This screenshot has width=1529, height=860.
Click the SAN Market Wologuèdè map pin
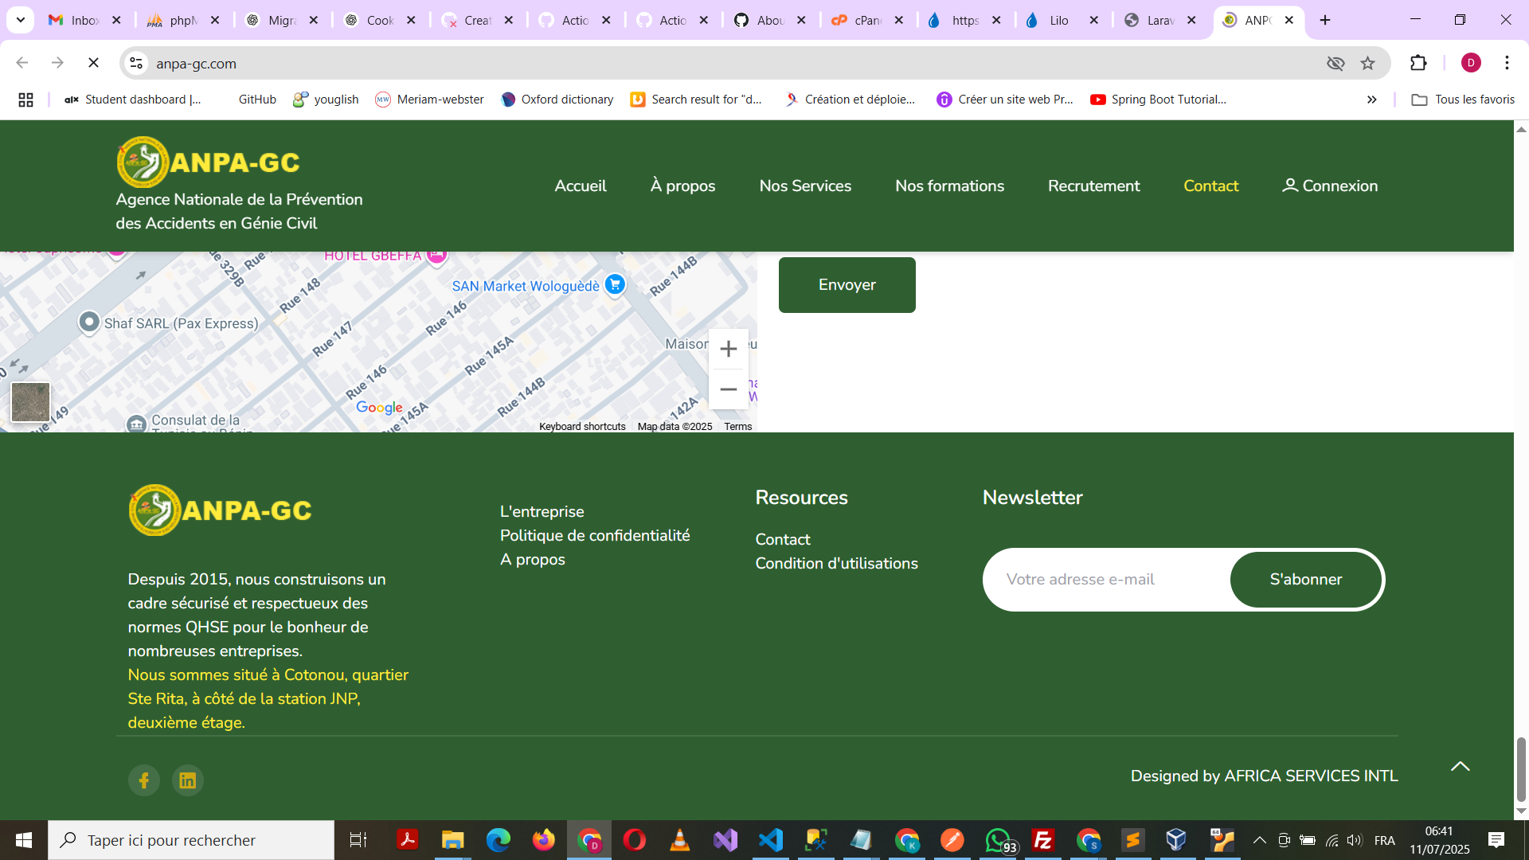pyautogui.click(x=614, y=284)
